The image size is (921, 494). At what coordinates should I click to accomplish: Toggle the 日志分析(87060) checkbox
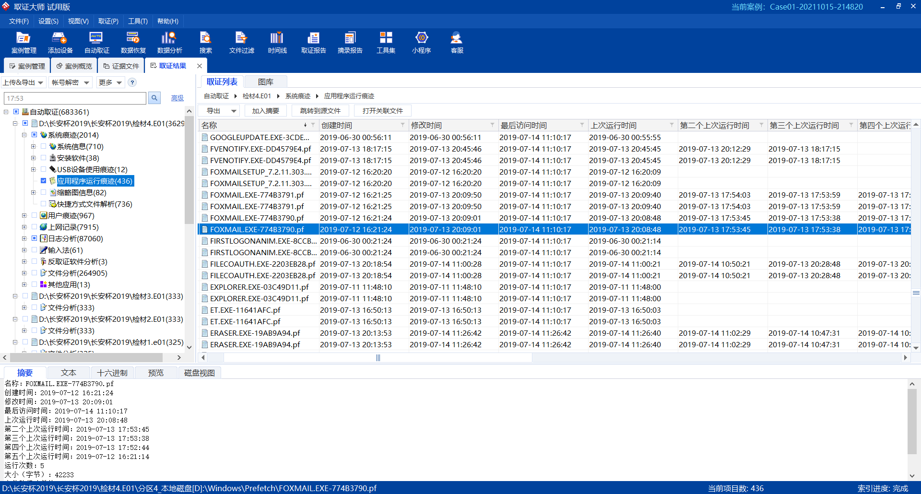pos(35,238)
